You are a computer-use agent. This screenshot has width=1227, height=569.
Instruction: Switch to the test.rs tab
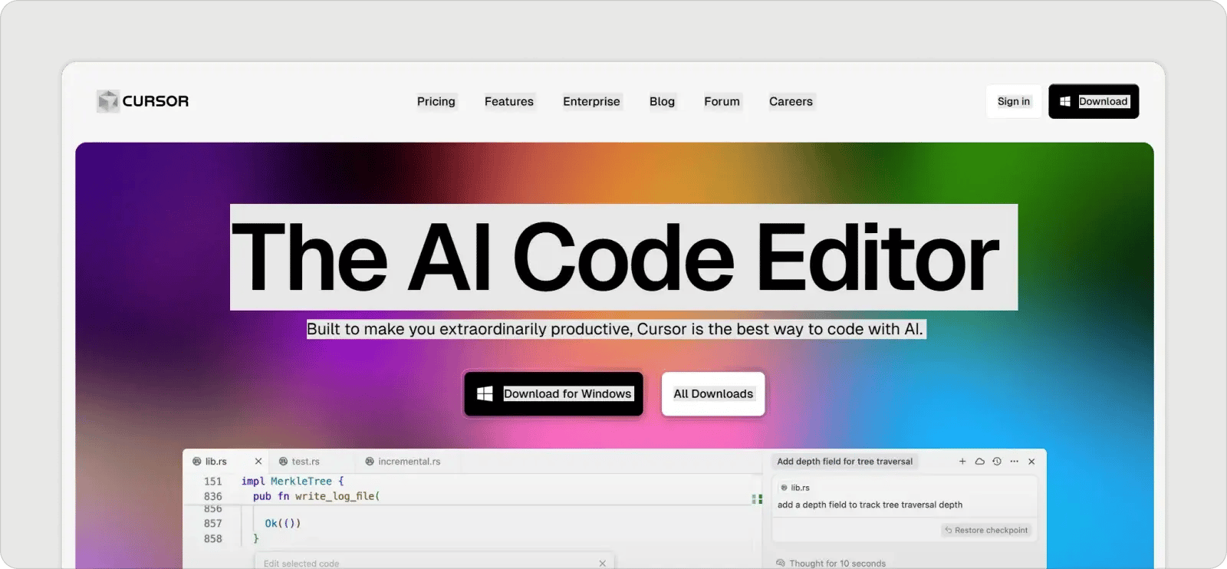(299, 462)
